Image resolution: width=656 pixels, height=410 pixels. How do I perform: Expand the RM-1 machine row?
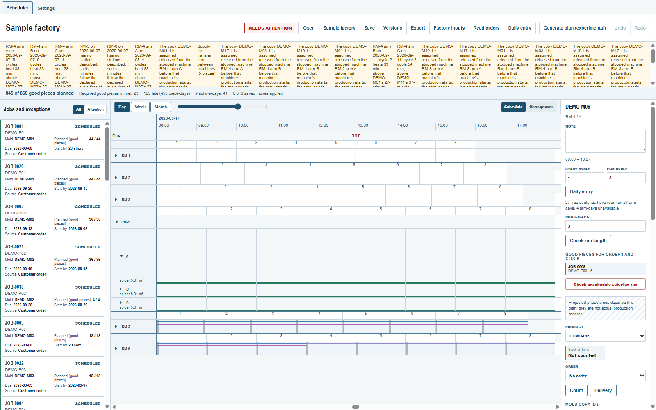116,156
